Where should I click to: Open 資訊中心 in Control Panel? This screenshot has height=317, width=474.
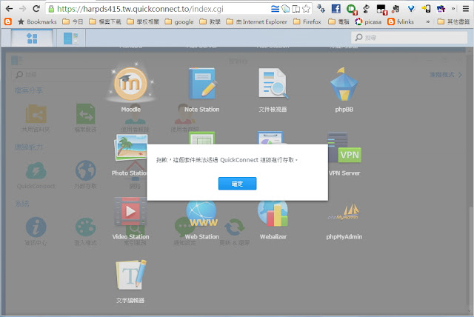(x=36, y=232)
